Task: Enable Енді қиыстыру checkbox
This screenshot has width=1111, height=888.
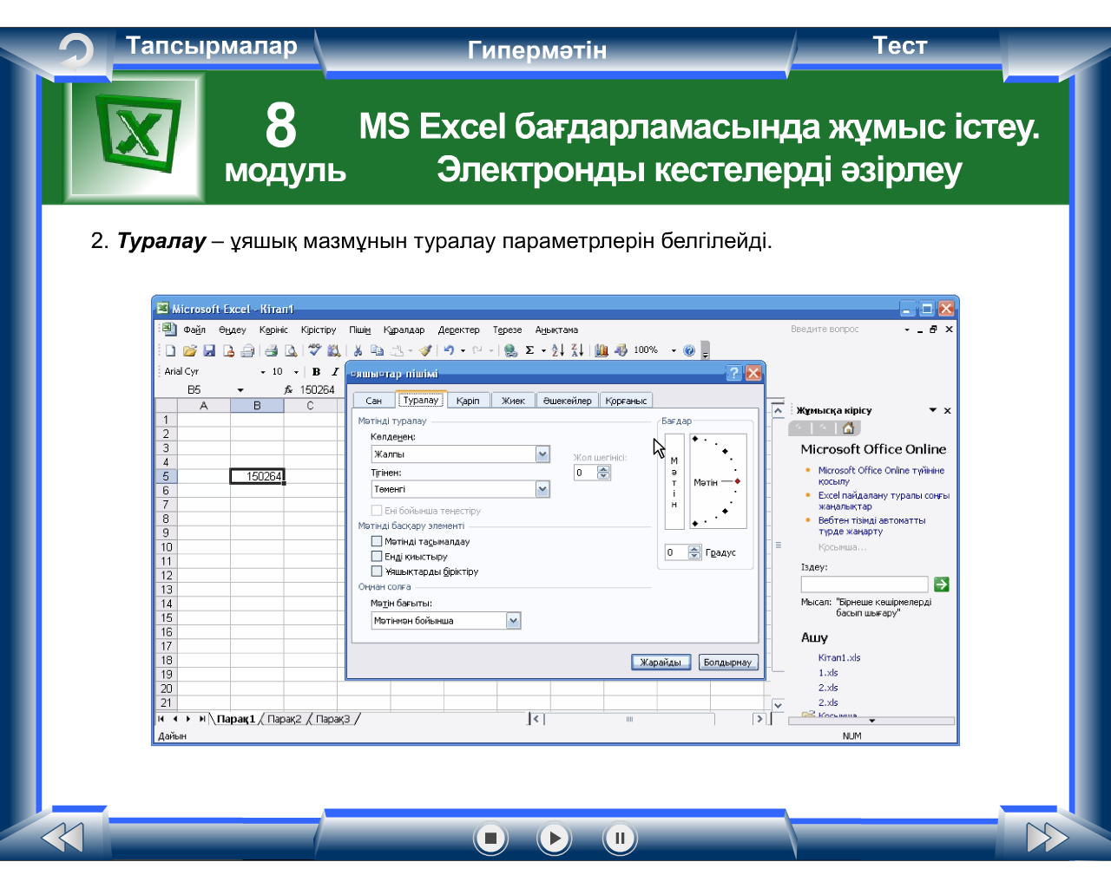Action: (x=377, y=556)
